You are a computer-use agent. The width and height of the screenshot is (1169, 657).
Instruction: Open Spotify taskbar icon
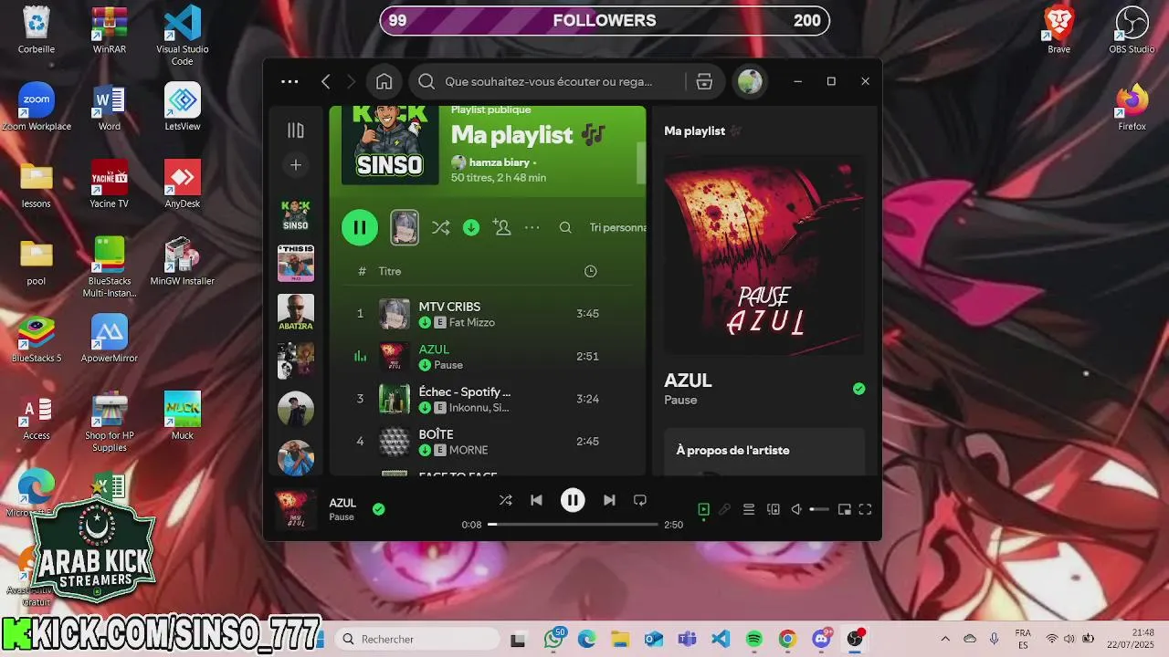[x=754, y=640]
